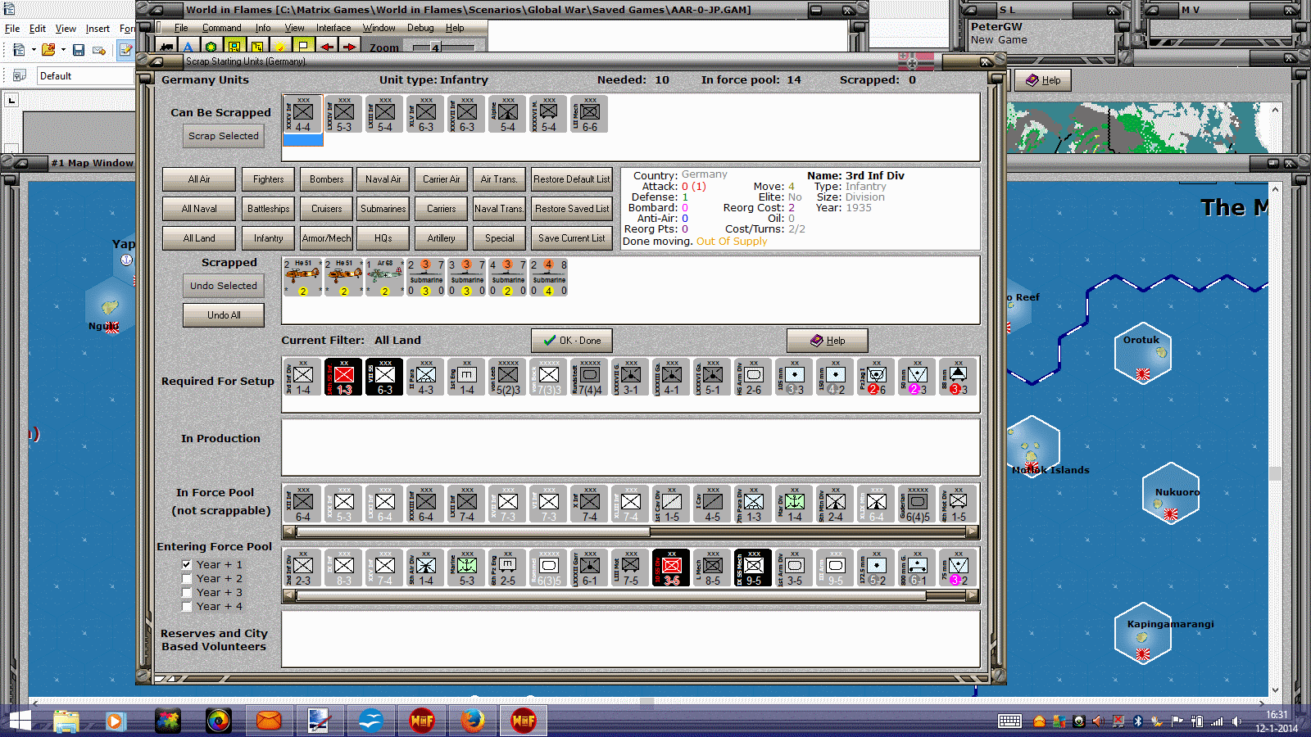The width and height of the screenshot is (1311, 737).
Task: Click right arrow of In Force Pool scrollbar
Action: pos(973,531)
